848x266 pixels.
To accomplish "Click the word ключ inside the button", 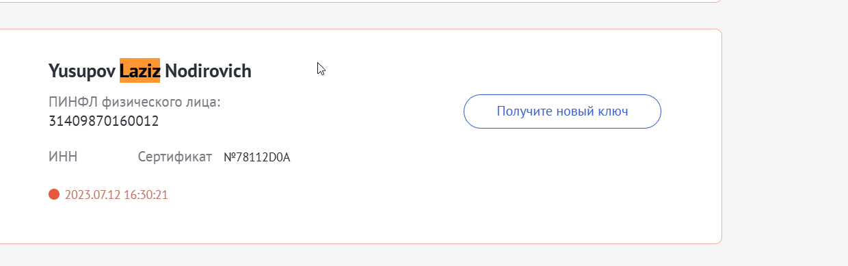I will click(613, 111).
